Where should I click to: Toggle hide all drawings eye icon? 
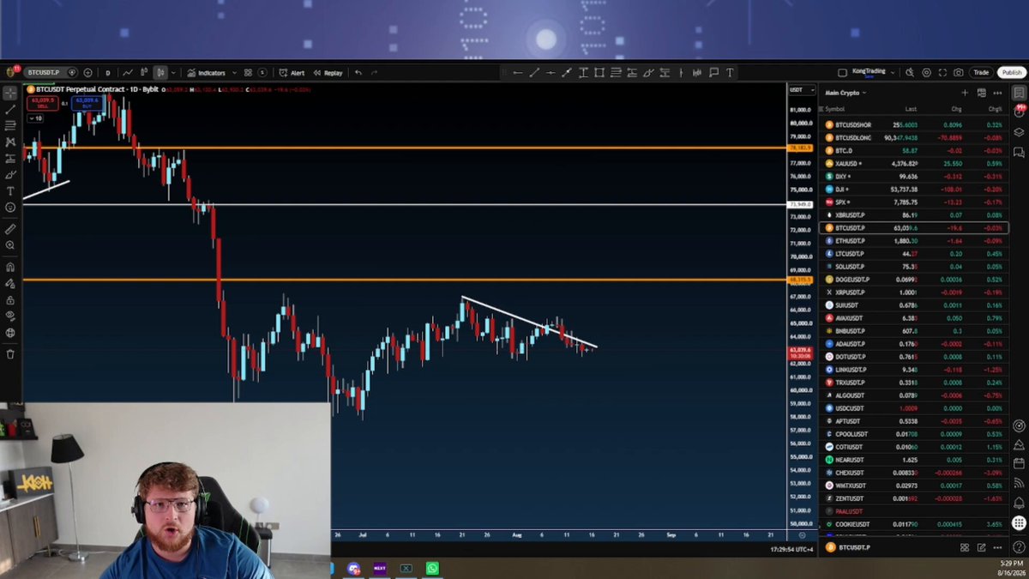10,317
